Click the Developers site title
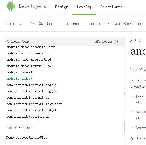The height and width of the screenshot is (145, 146). [x=32, y=6]
